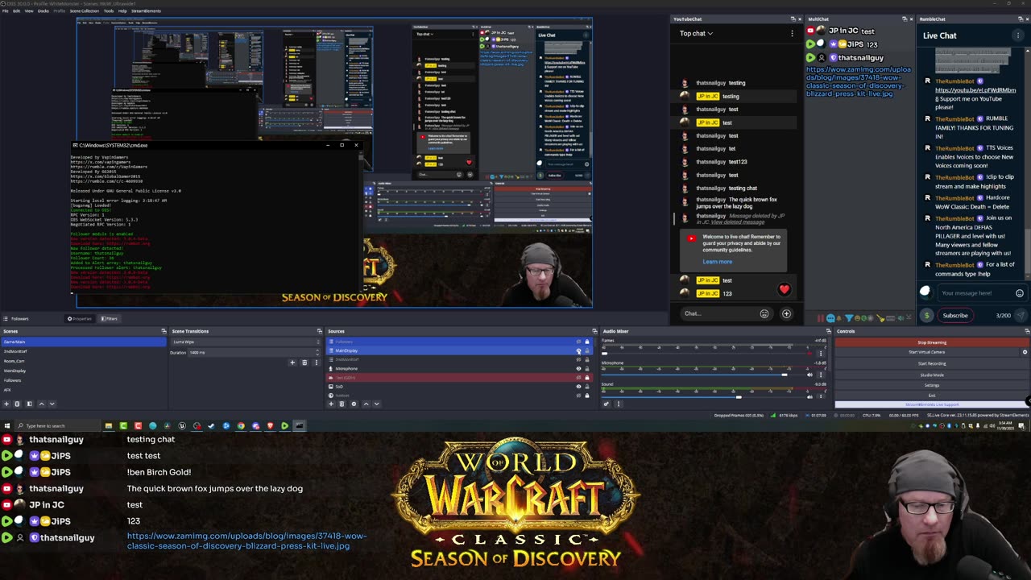Delete selected source with Sources trash icon

coord(342,404)
